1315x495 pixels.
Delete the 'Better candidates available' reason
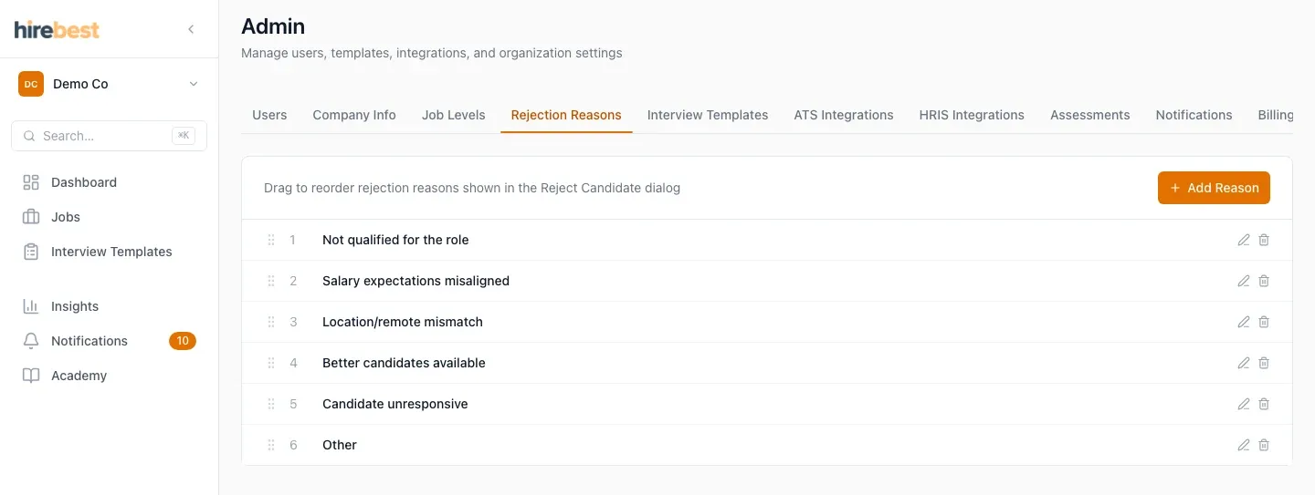(1264, 363)
